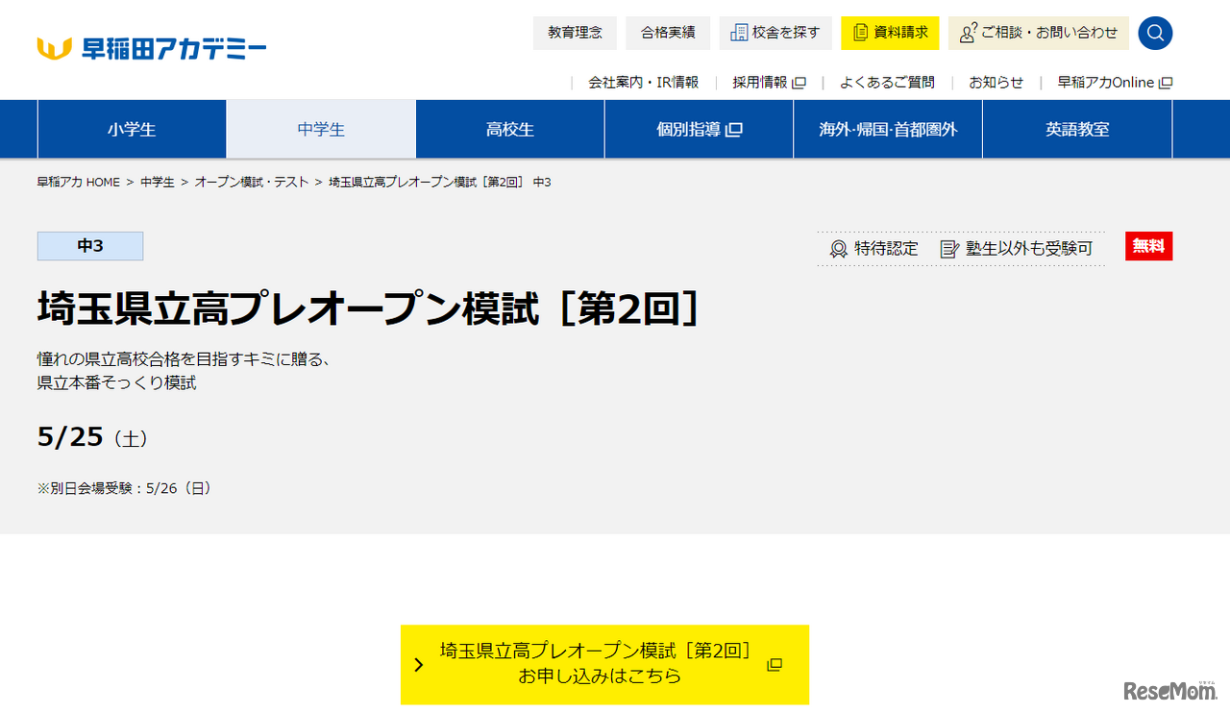Screen dimensions: 1230x713
Task: Open よくあるご質問 link
Action: (x=887, y=83)
